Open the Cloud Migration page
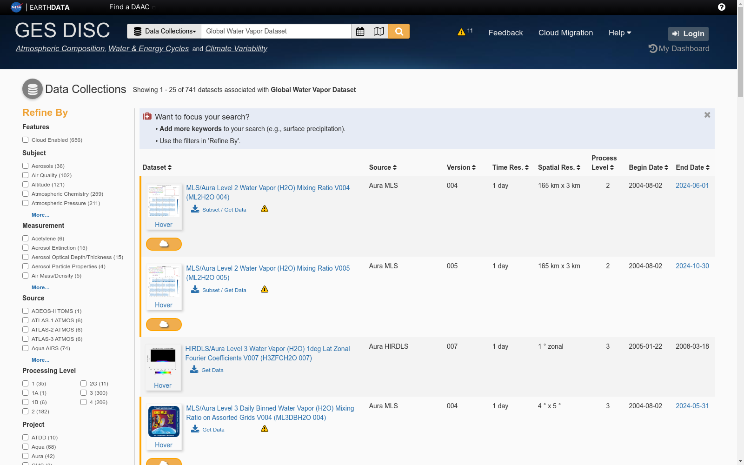The width and height of the screenshot is (744, 465). click(x=565, y=33)
